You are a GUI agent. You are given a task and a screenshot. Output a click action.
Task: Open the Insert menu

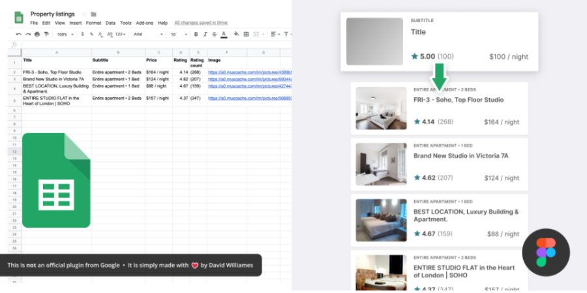[75, 23]
